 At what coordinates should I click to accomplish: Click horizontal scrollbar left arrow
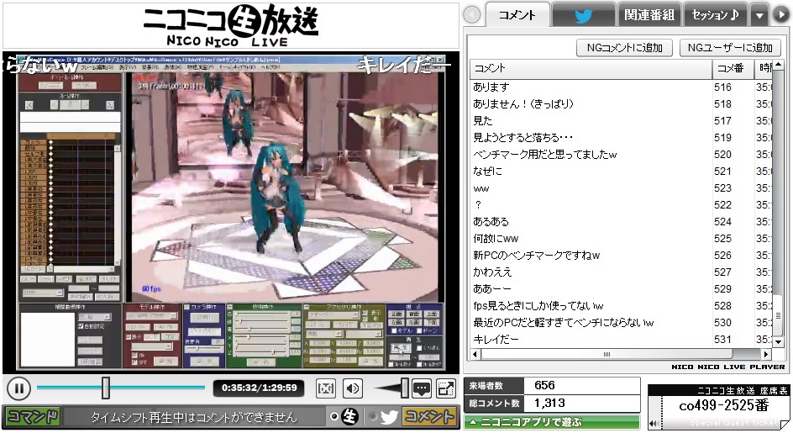click(475, 354)
